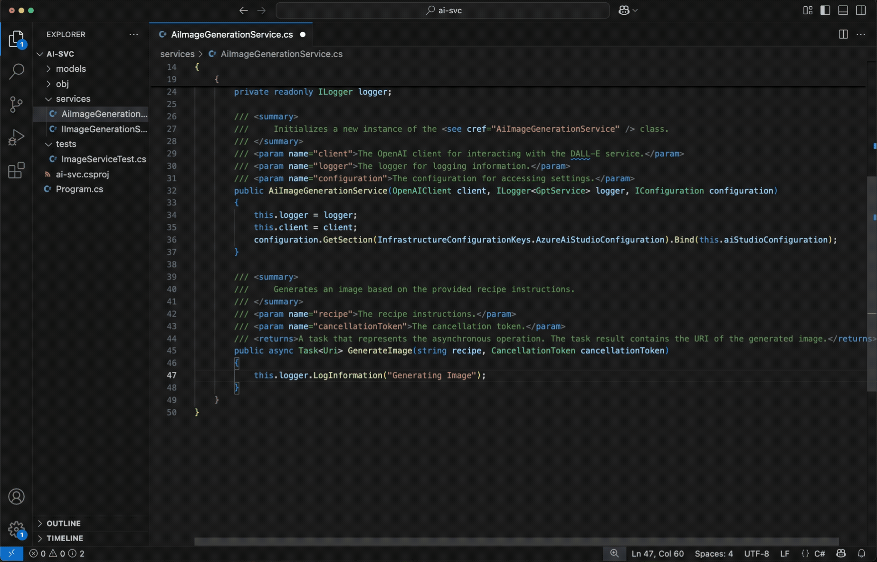Open the Search view in the activity bar
The image size is (877, 562).
(x=17, y=71)
